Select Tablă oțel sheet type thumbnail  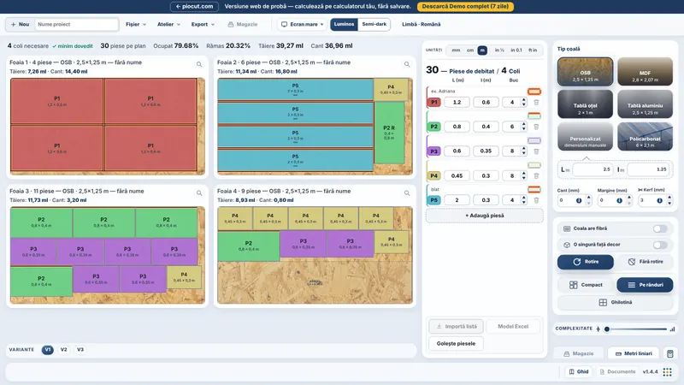coord(585,104)
